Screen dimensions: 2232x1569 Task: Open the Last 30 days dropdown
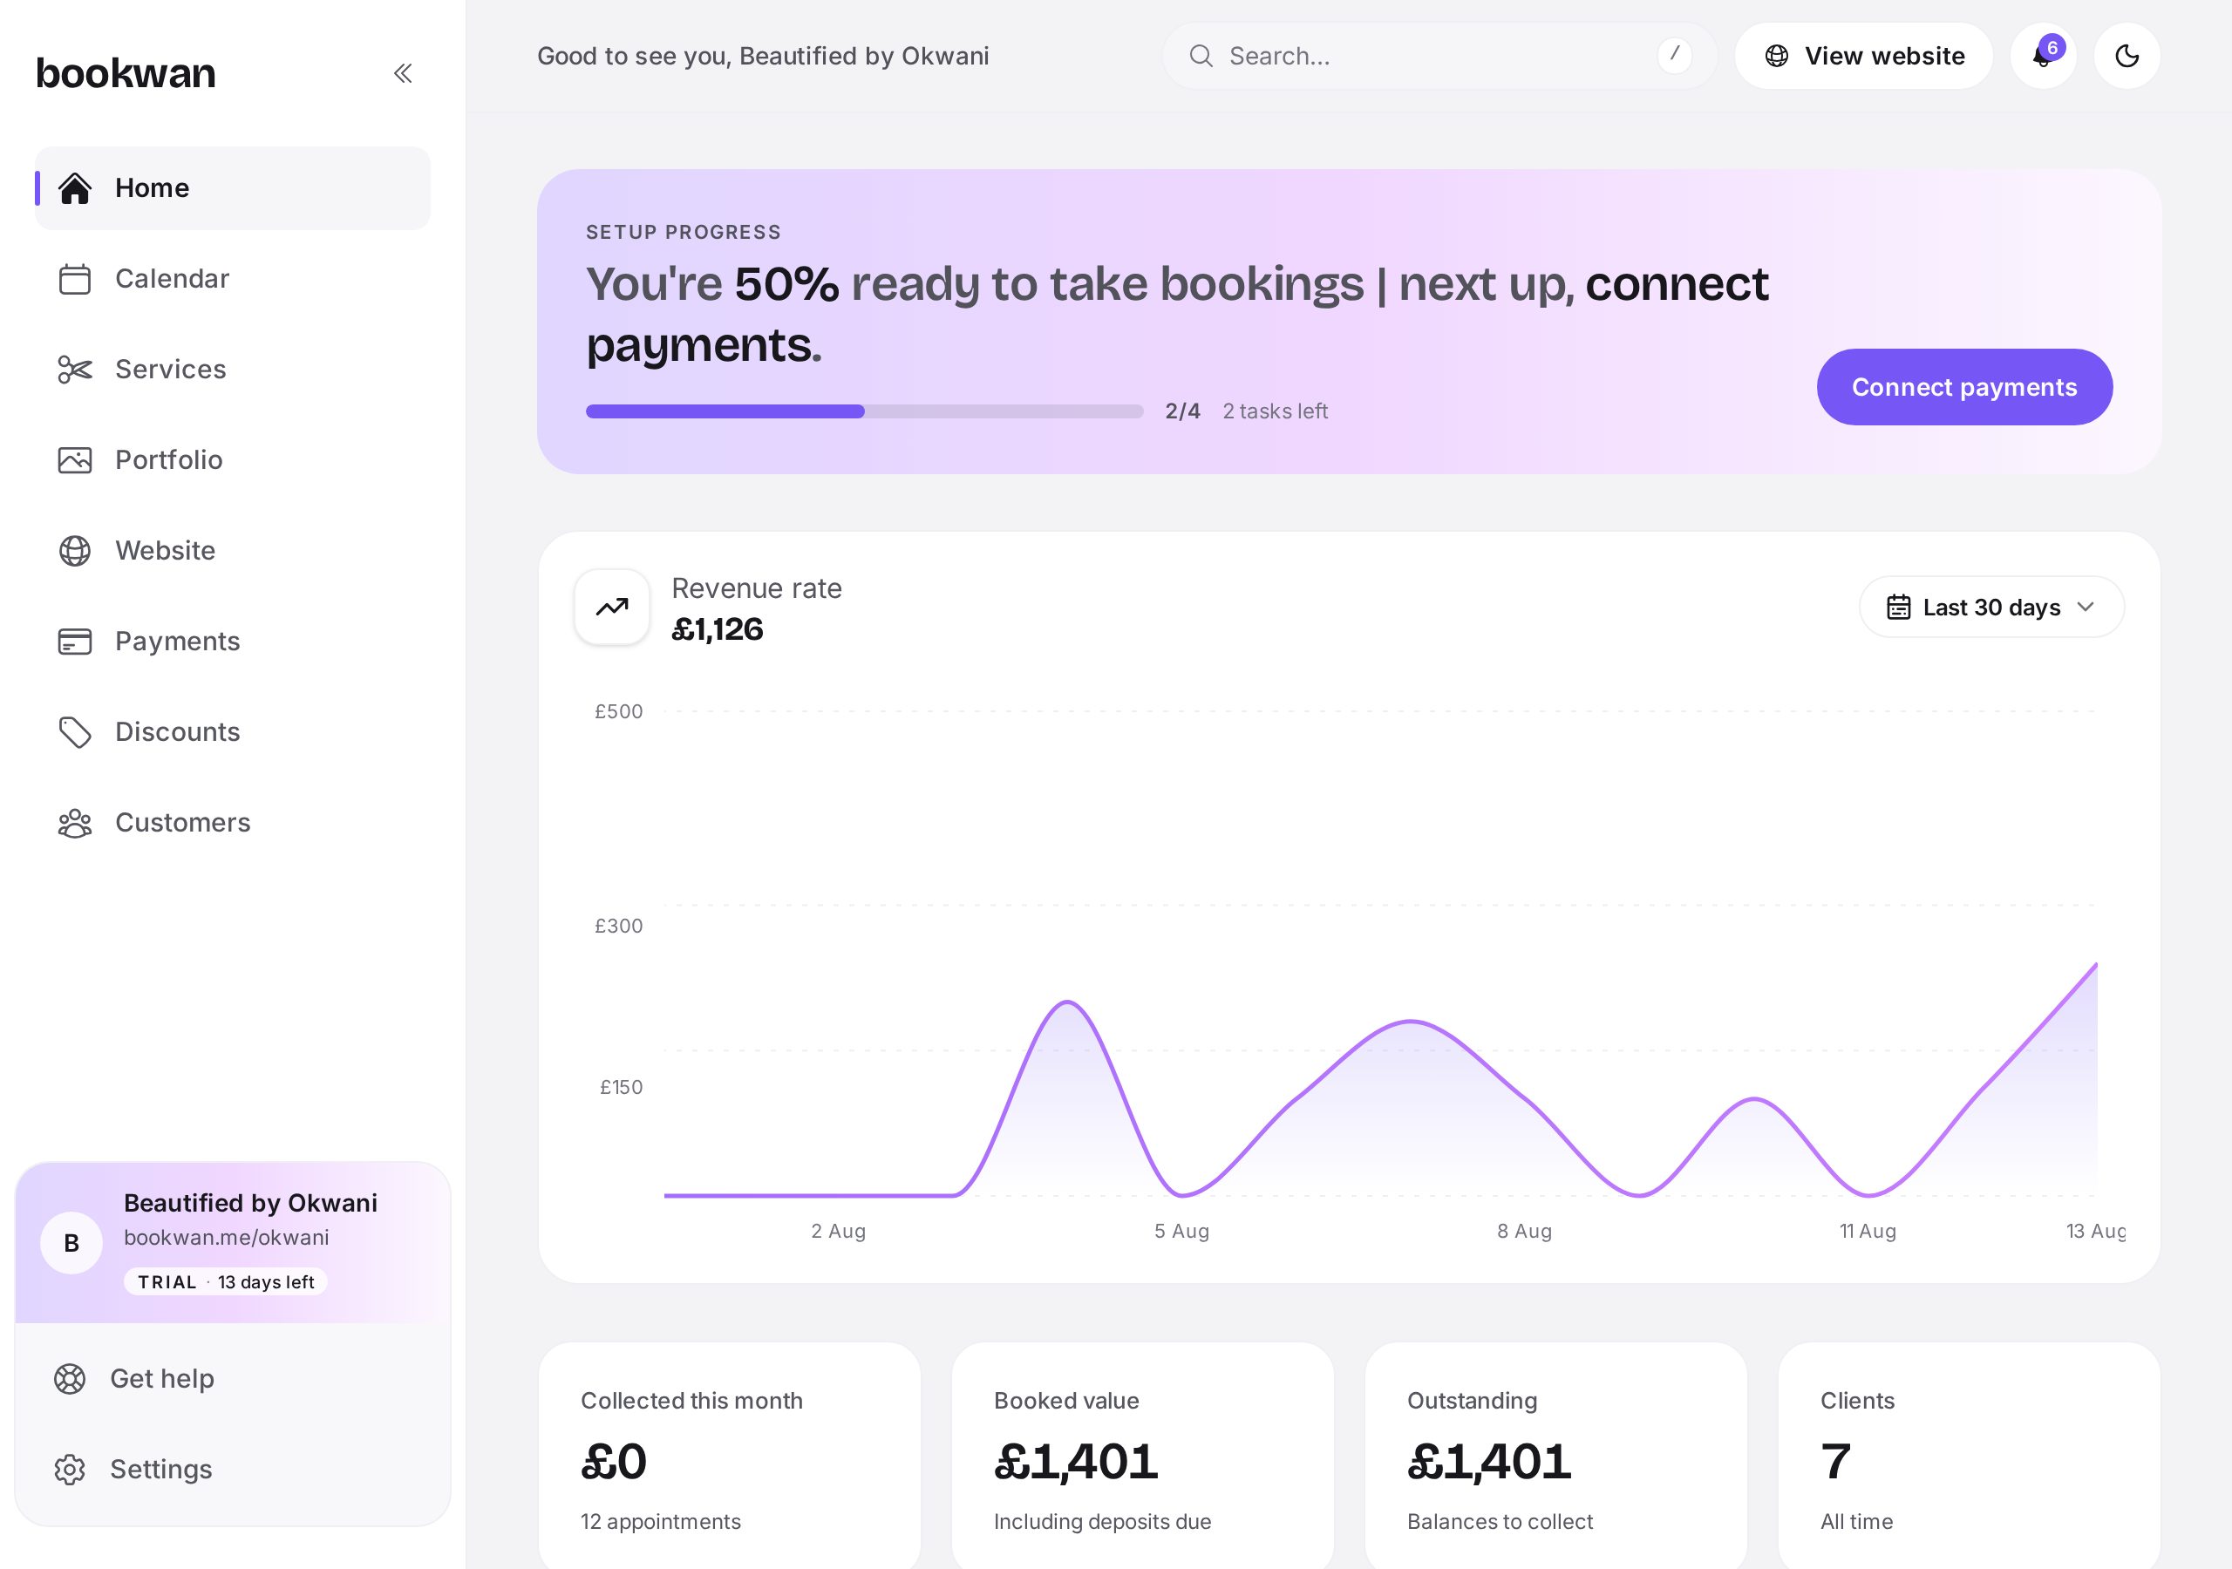(1990, 607)
